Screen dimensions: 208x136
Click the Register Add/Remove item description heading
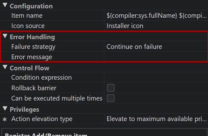(47, 134)
